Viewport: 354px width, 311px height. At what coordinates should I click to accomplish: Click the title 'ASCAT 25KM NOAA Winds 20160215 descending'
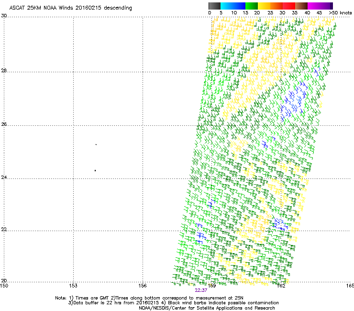click(x=70, y=8)
